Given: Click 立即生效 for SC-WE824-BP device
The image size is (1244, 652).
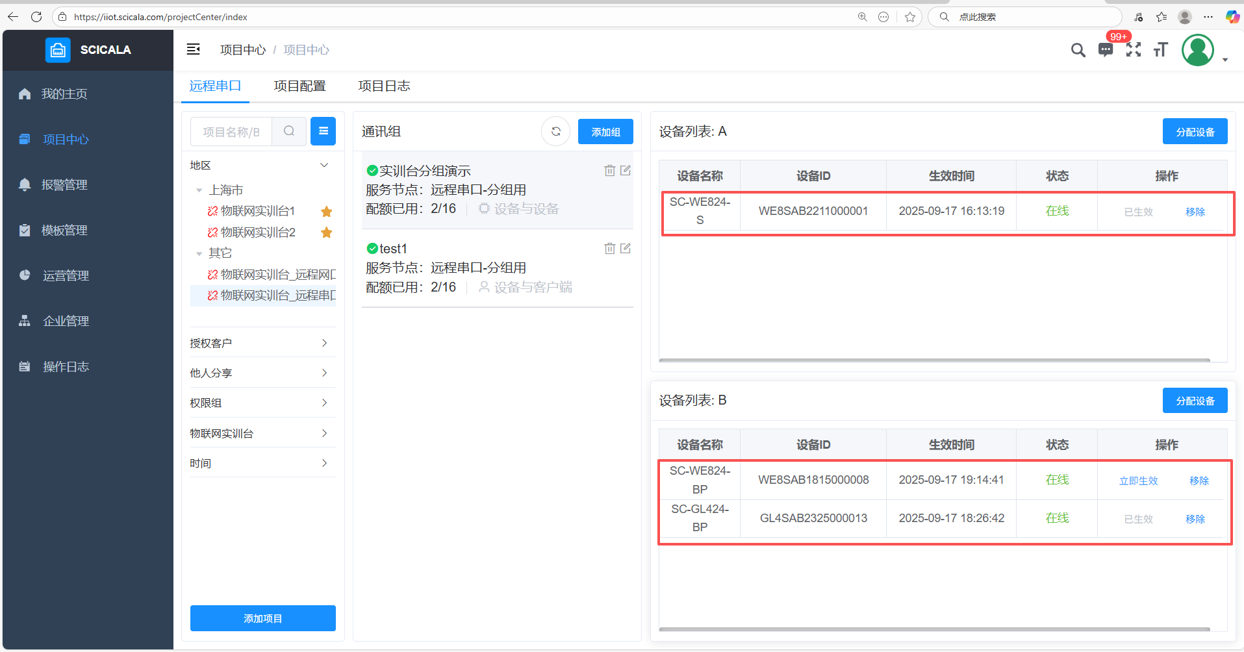Looking at the screenshot, I should (x=1138, y=481).
